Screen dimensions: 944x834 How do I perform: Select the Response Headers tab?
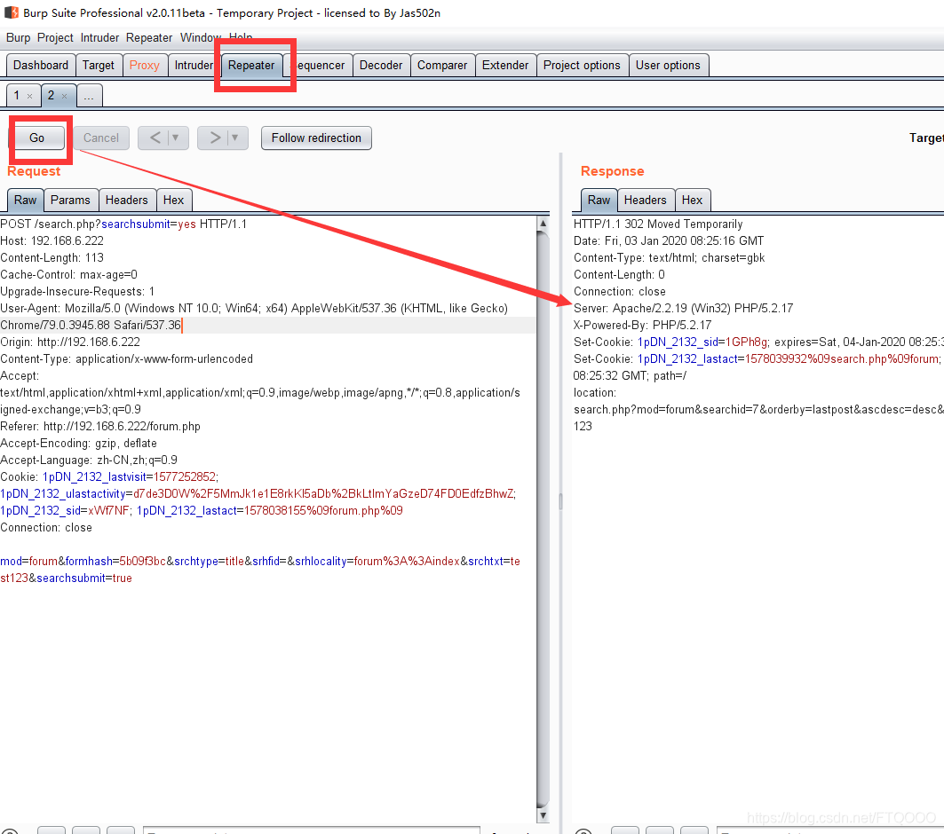point(646,200)
